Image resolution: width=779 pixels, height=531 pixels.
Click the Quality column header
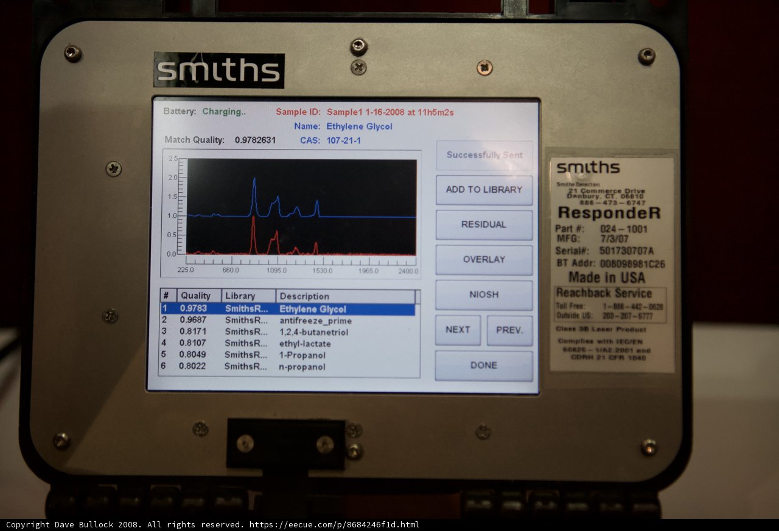coord(199,296)
